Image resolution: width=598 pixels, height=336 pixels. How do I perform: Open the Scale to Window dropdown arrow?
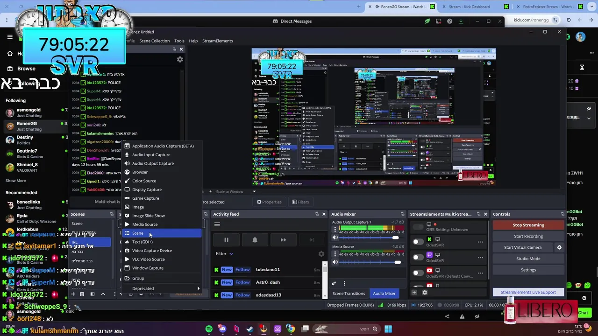pos(254,191)
